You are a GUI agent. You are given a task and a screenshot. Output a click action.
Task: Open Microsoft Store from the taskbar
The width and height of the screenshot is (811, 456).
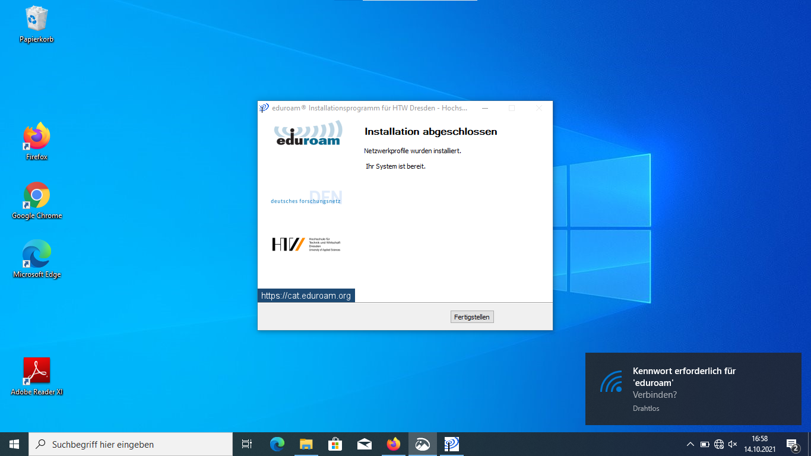[x=335, y=444]
